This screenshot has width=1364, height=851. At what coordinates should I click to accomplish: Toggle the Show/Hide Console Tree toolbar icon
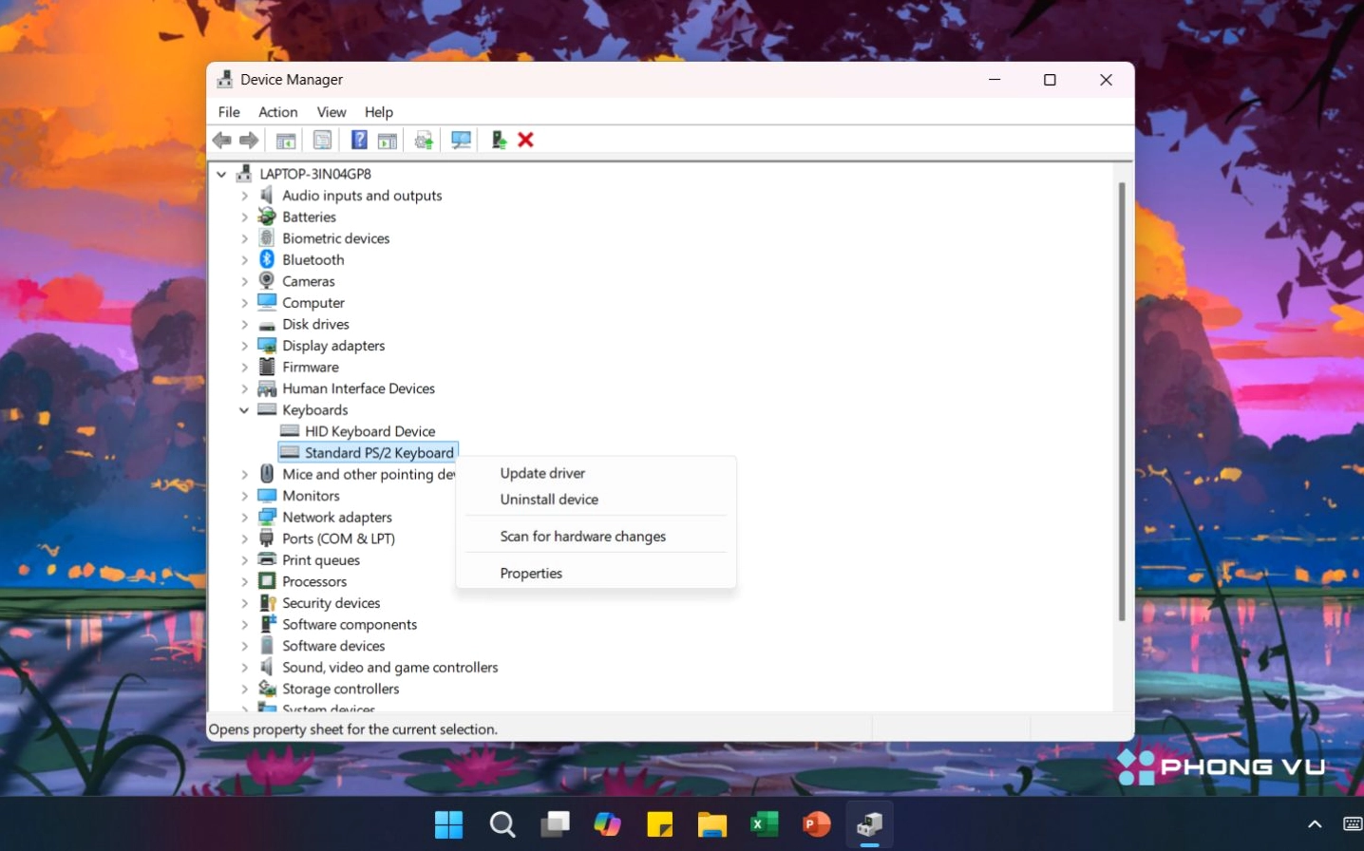point(286,141)
